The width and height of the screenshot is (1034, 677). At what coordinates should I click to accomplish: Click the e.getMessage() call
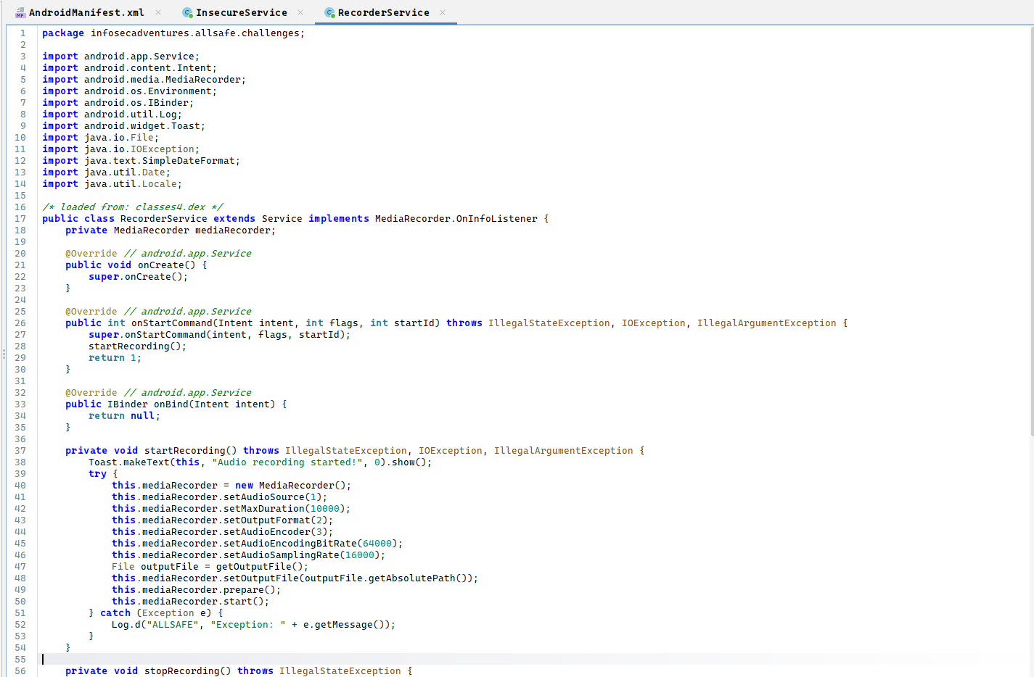pyautogui.click(x=347, y=625)
